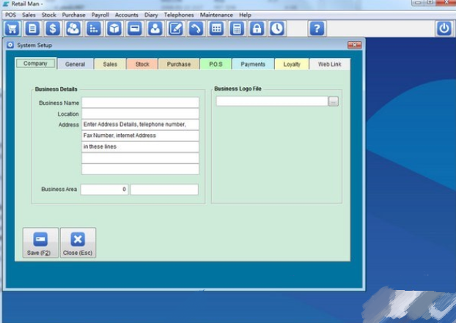Open the Payroll menu
456x323 pixels.
[x=100, y=15]
